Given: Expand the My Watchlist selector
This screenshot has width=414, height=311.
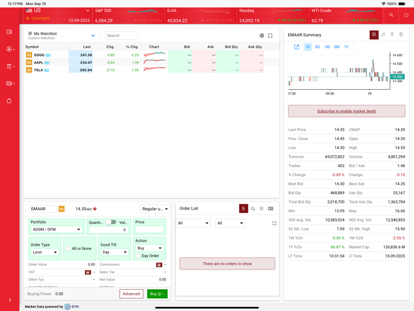Looking at the screenshot, I should pos(93,36).
